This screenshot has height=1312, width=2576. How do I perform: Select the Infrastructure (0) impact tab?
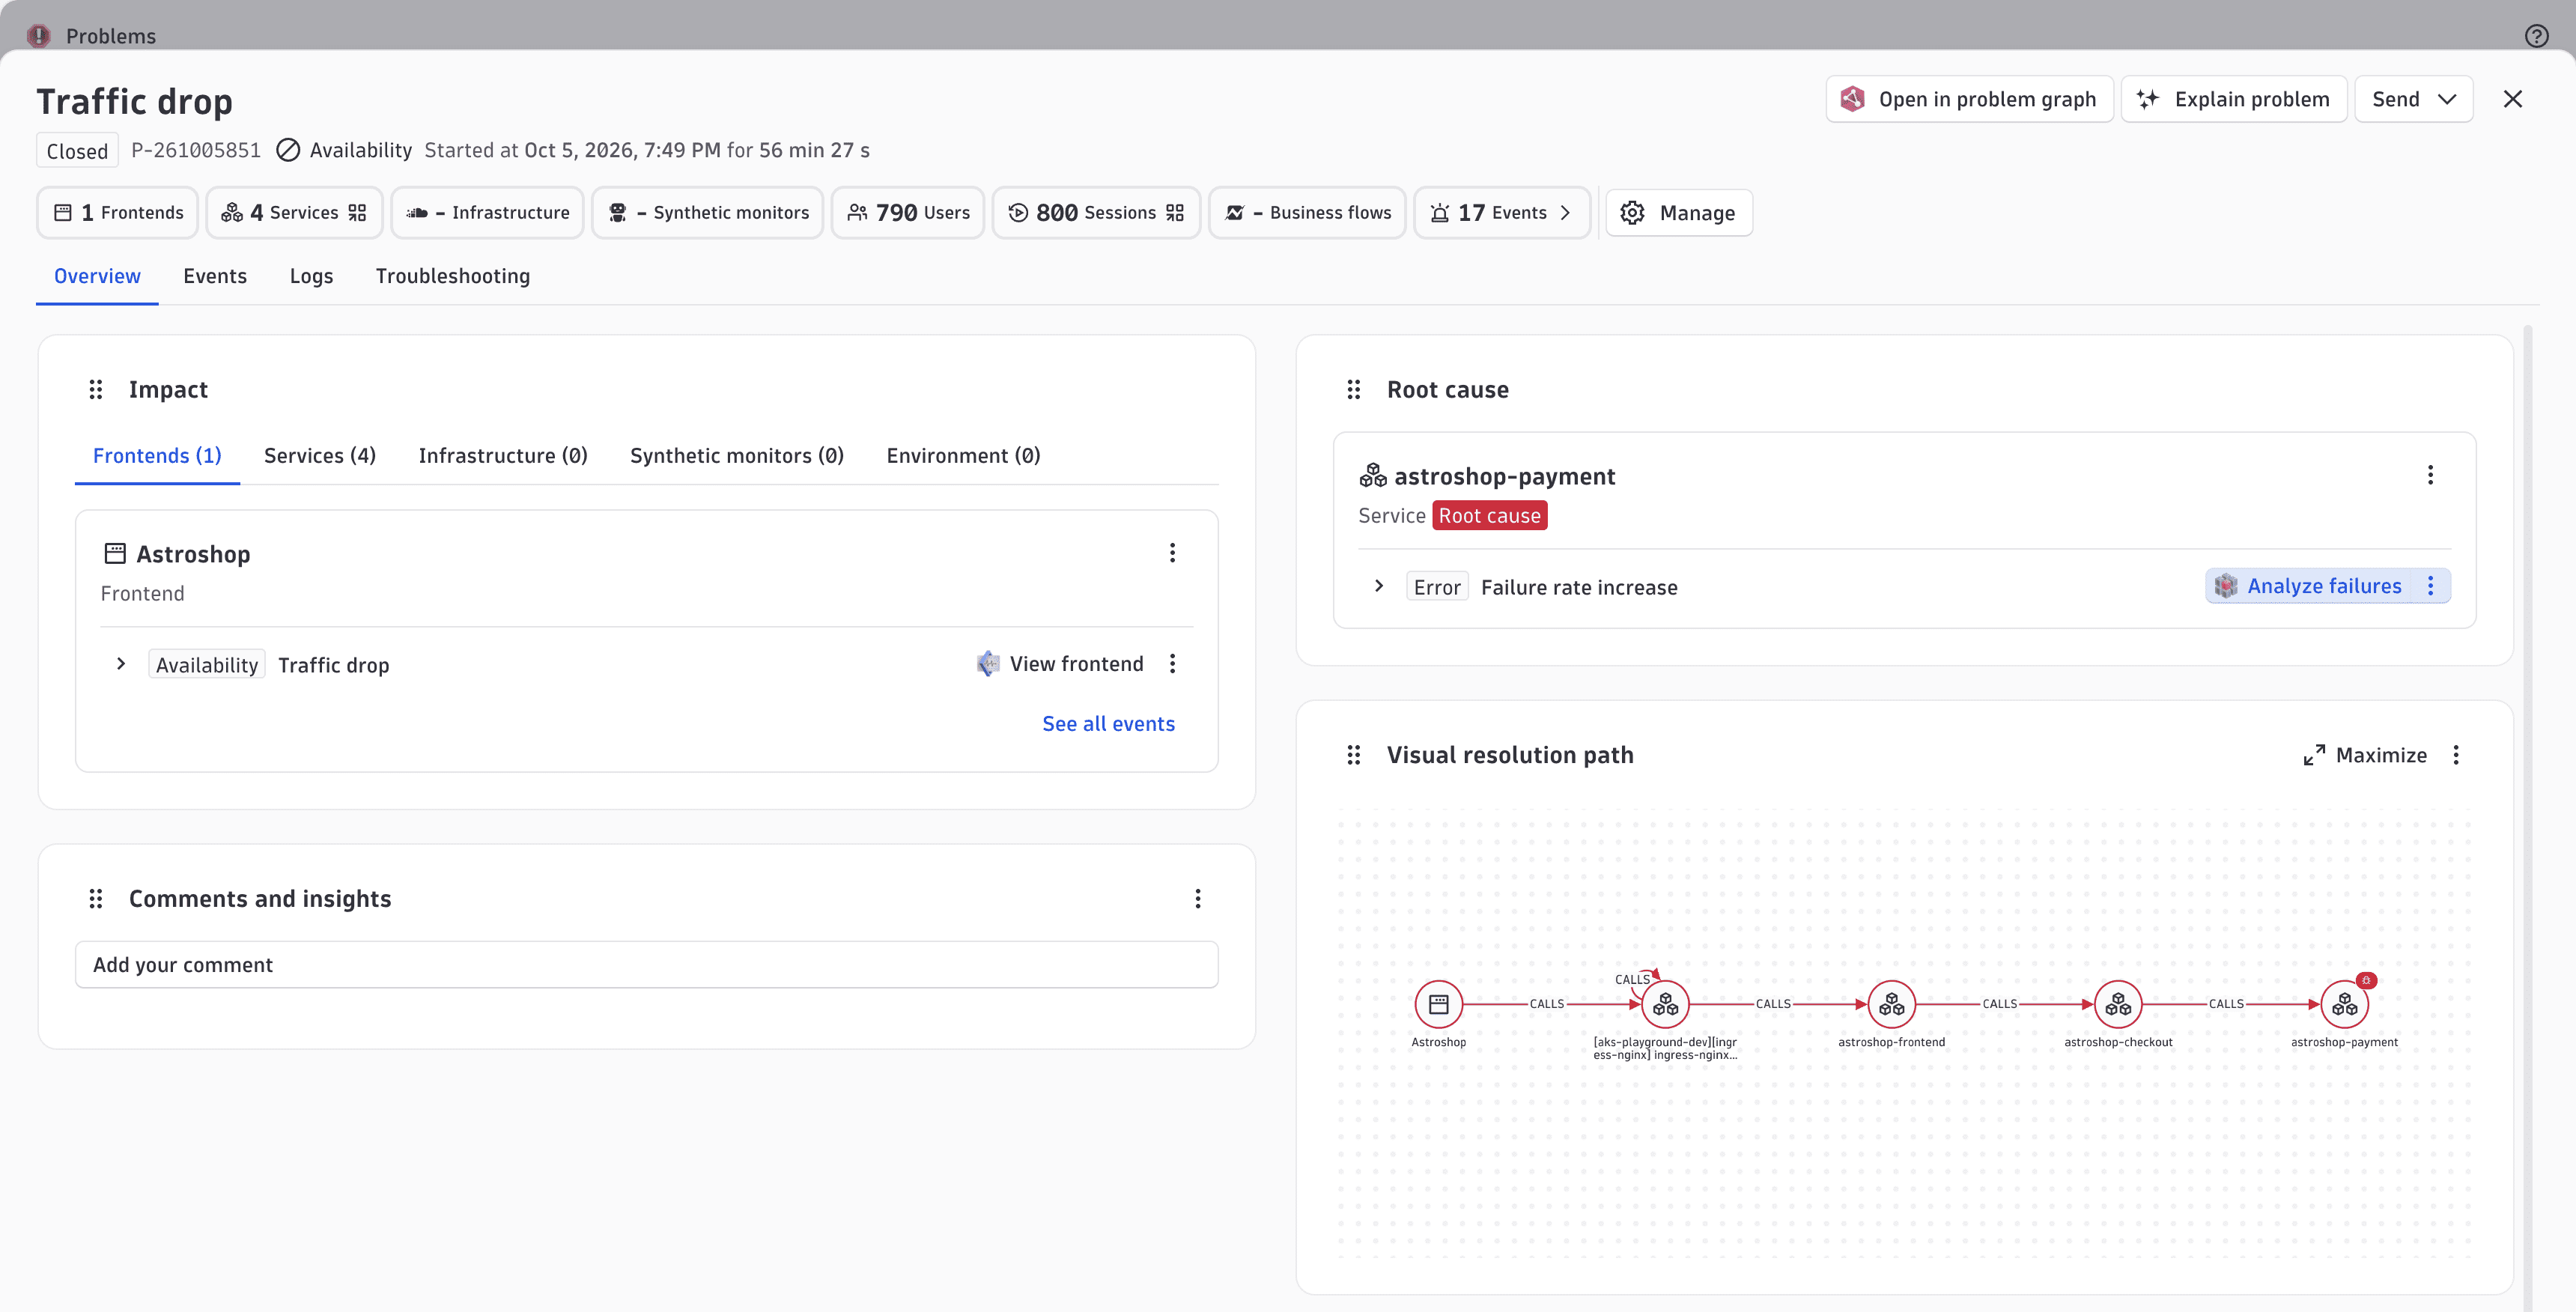(503, 456)
